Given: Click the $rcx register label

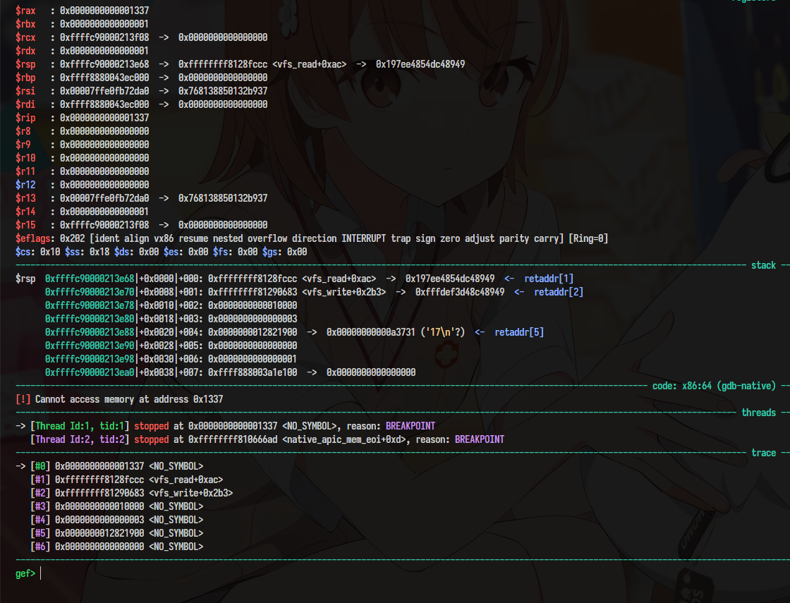Looking at the screenshot, I should (25, 37).
